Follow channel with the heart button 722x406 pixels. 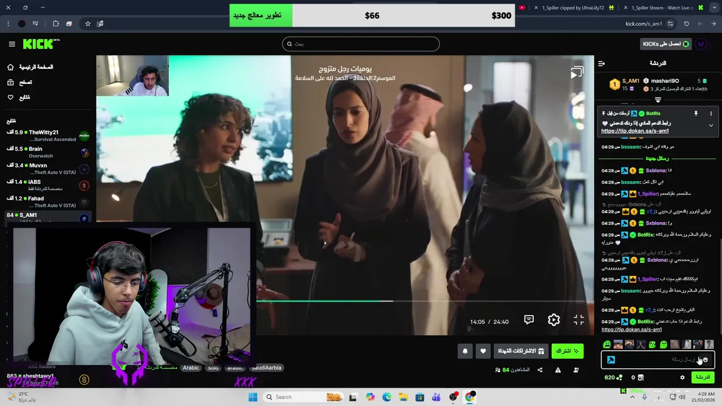coord(483,351)
